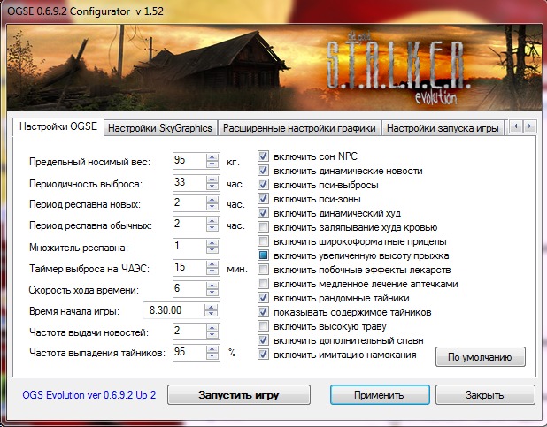Toggle включить пси-выбросы checkbox

pos(263,185)
